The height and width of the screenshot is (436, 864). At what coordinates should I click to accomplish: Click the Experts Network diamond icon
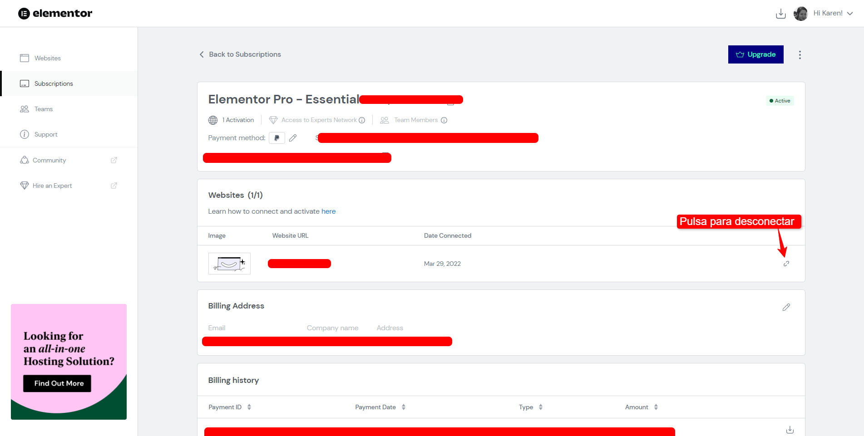(x=273, y=120)
